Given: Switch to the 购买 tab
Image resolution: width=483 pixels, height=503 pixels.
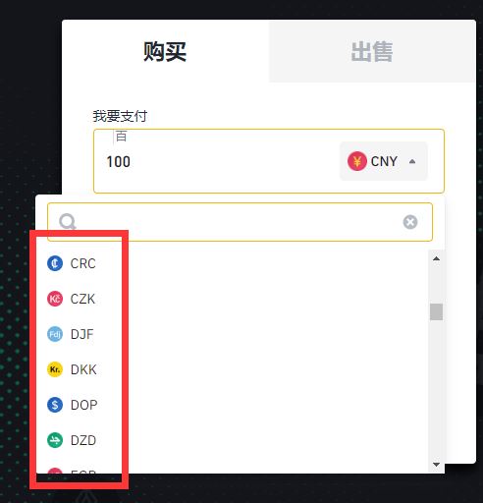Looking at the screenshot, I should [x=165, y=51].
